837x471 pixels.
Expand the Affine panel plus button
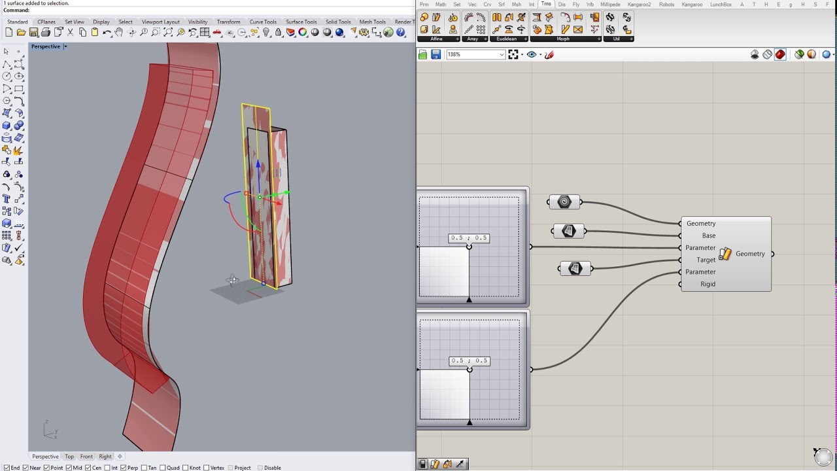click(x=457, y=39)
